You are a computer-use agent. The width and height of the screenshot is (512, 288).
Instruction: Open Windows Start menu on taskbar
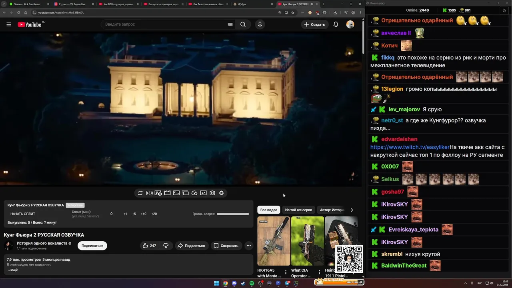(216, 283)
